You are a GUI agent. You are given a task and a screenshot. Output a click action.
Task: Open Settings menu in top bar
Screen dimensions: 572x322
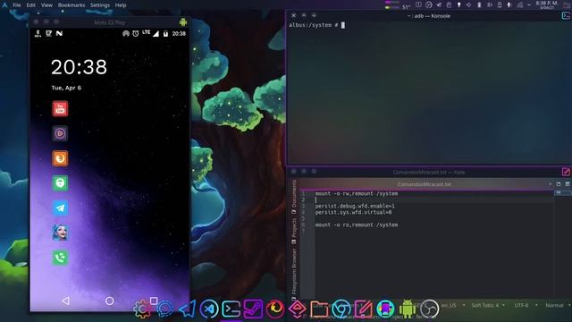100,5
